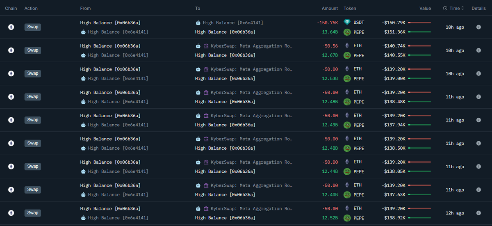The image size is (492, 226).
Task: Select the -150.75K USDT amount
Action: 328,23
